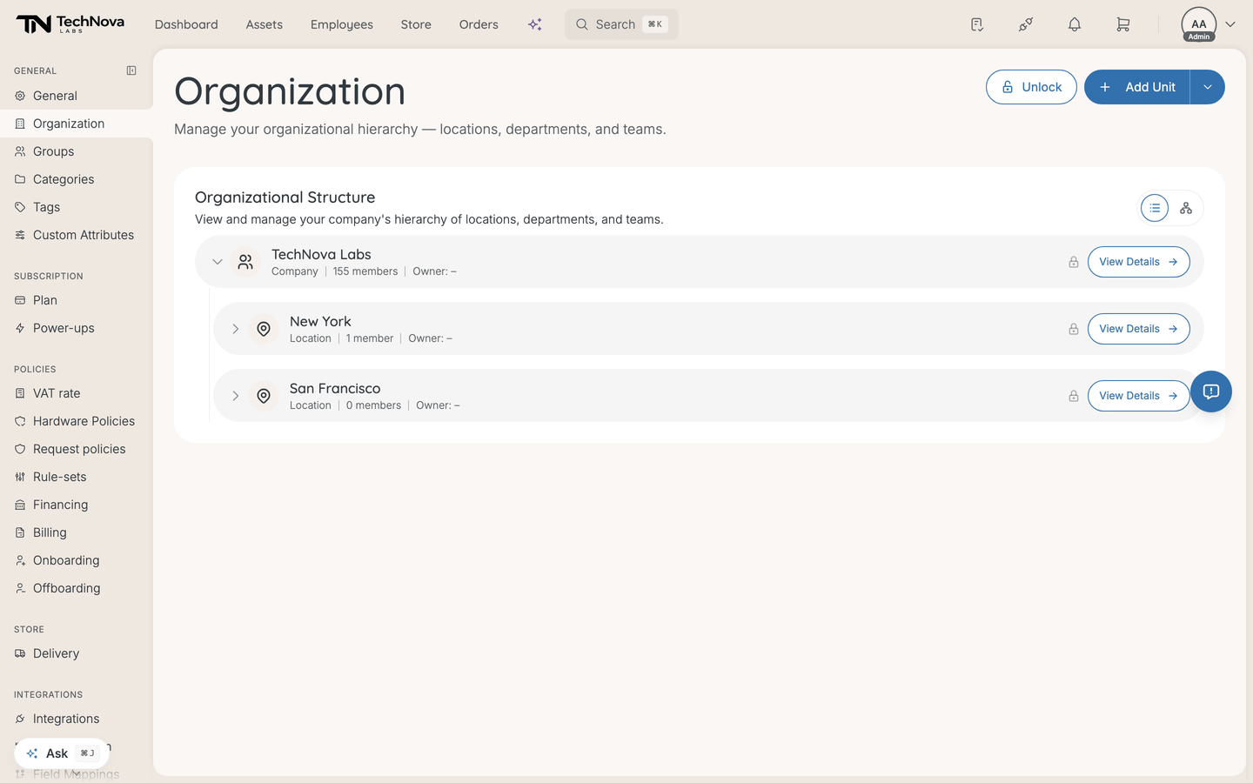Open the feedback chat bubble button
The width and height of the screenshot is (1253, 783).
(x=1211, y=391)
